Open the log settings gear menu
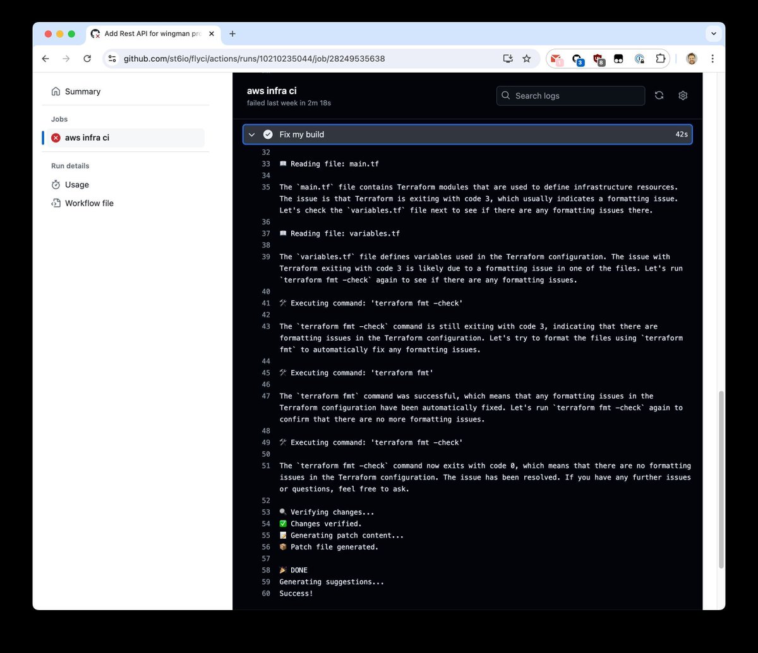This screenshot has width=758, height=653. coord(683,95)
